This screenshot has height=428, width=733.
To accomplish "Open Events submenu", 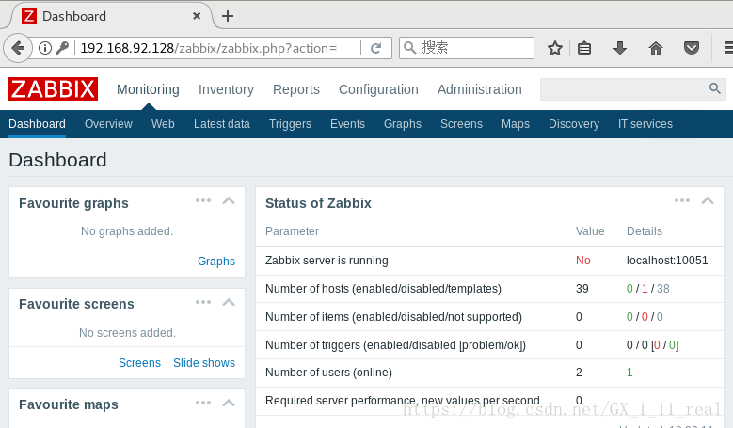I will click(347, 124).
